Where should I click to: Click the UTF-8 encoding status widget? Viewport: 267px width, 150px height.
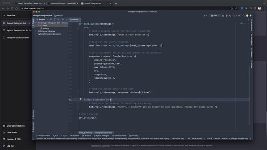pos(209,139)
